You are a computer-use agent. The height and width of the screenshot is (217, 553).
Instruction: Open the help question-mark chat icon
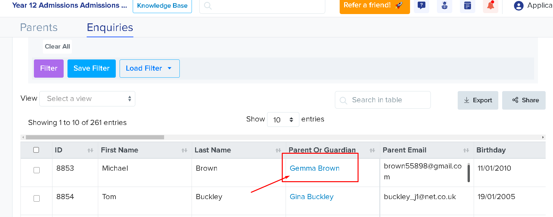422,5
